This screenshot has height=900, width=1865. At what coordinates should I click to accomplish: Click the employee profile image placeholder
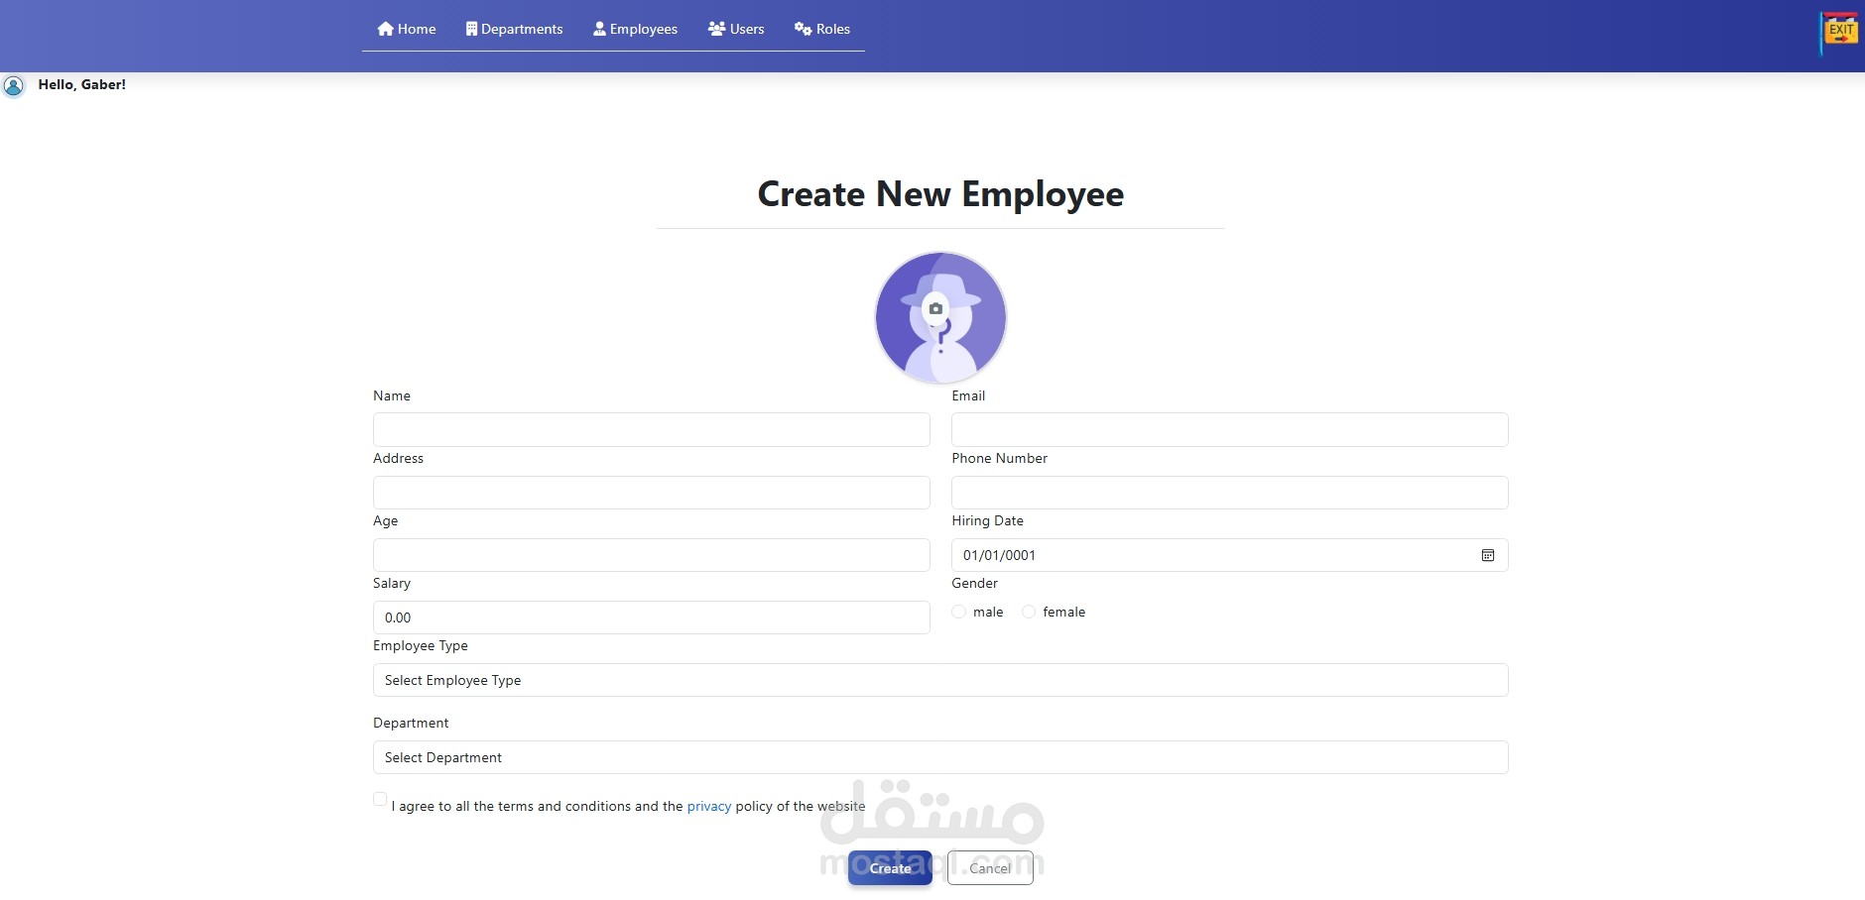940,317
